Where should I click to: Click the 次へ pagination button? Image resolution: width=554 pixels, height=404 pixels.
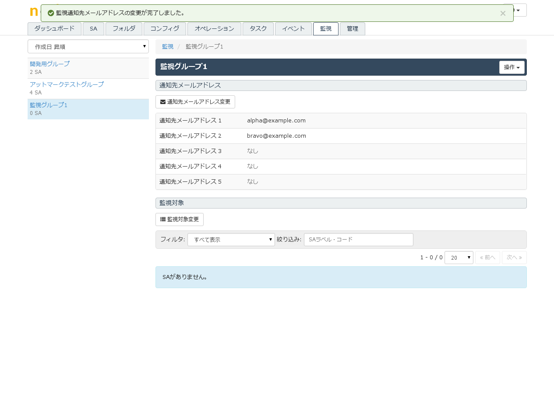[514, 258]
